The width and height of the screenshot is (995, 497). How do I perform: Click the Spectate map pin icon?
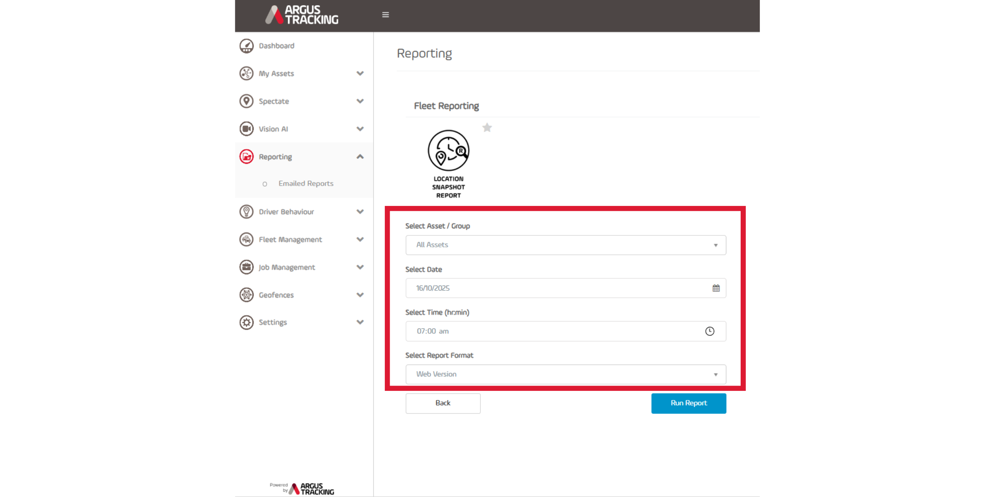246,101
